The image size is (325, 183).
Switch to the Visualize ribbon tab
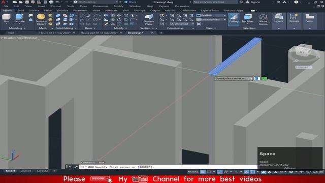pos(62,10)
